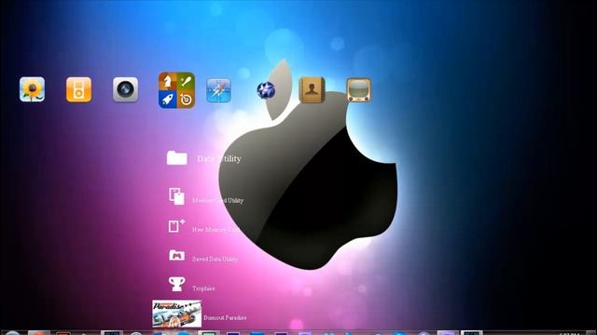
Task: Select the Game Center four-square icon
Action: (176, 90)
